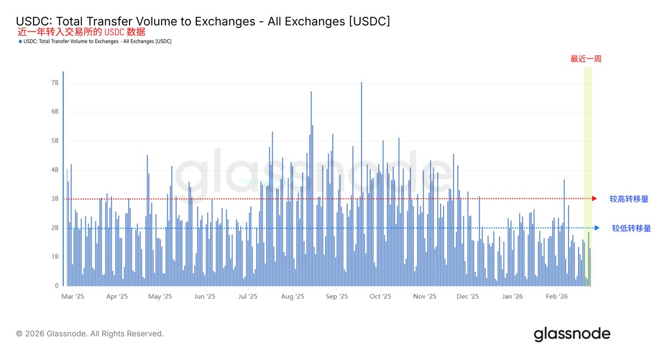Click the blue arrow at the 2B line

coord(596,228)
